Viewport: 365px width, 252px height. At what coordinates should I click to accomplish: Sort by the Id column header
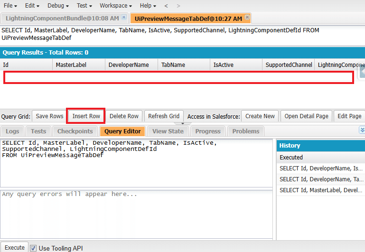(26, 65)
